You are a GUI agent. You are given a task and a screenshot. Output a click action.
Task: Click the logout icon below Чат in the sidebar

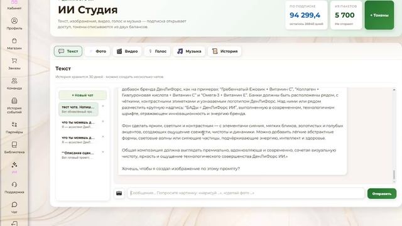click(x=14, y=223)
